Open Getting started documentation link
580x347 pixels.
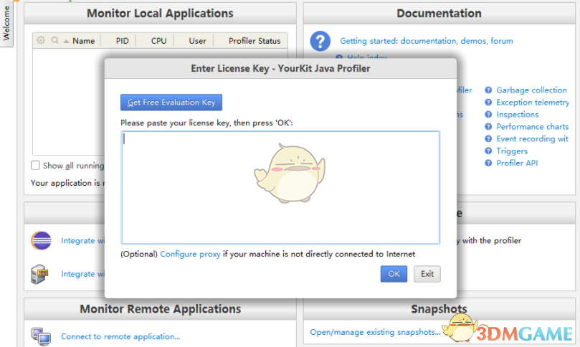coord(427,41)
